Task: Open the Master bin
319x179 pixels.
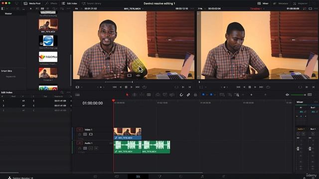Action: (8, 13)
